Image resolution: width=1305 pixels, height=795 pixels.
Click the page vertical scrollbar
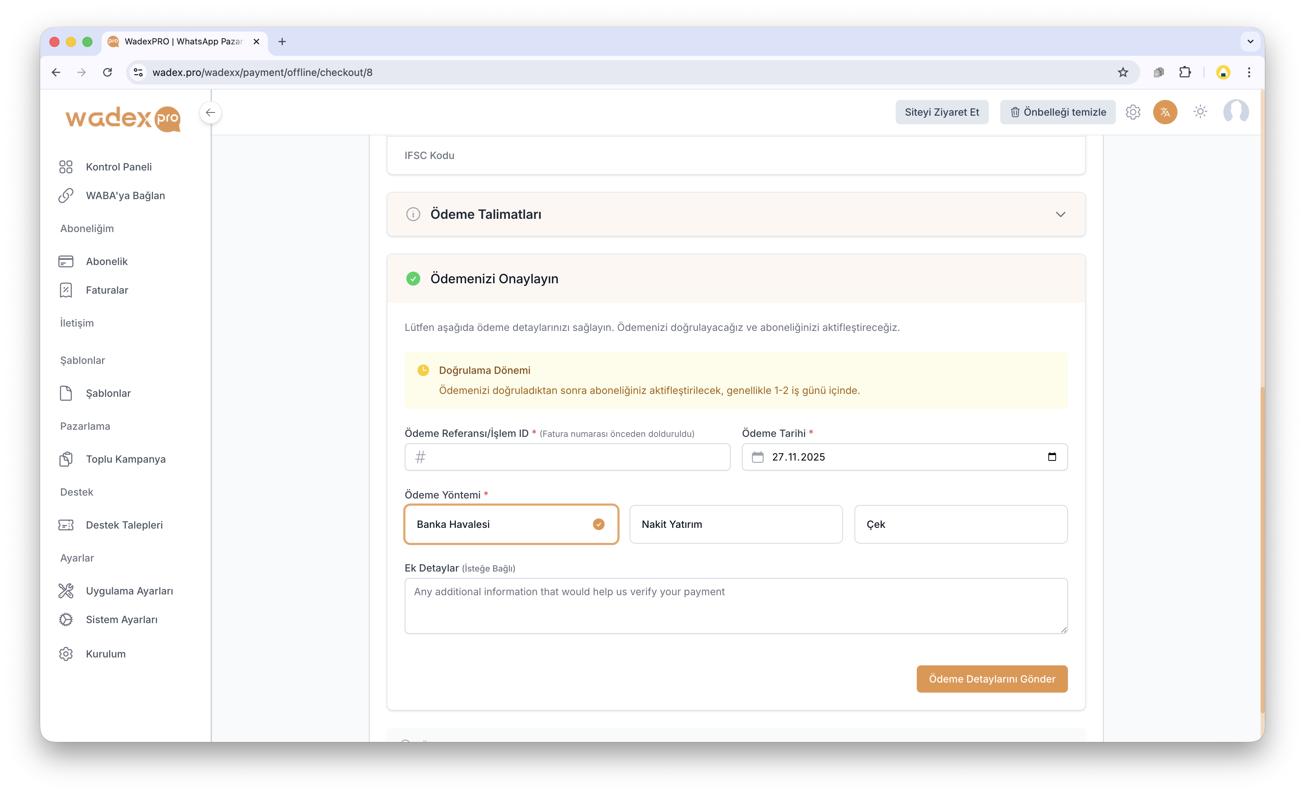(1262, 551)
